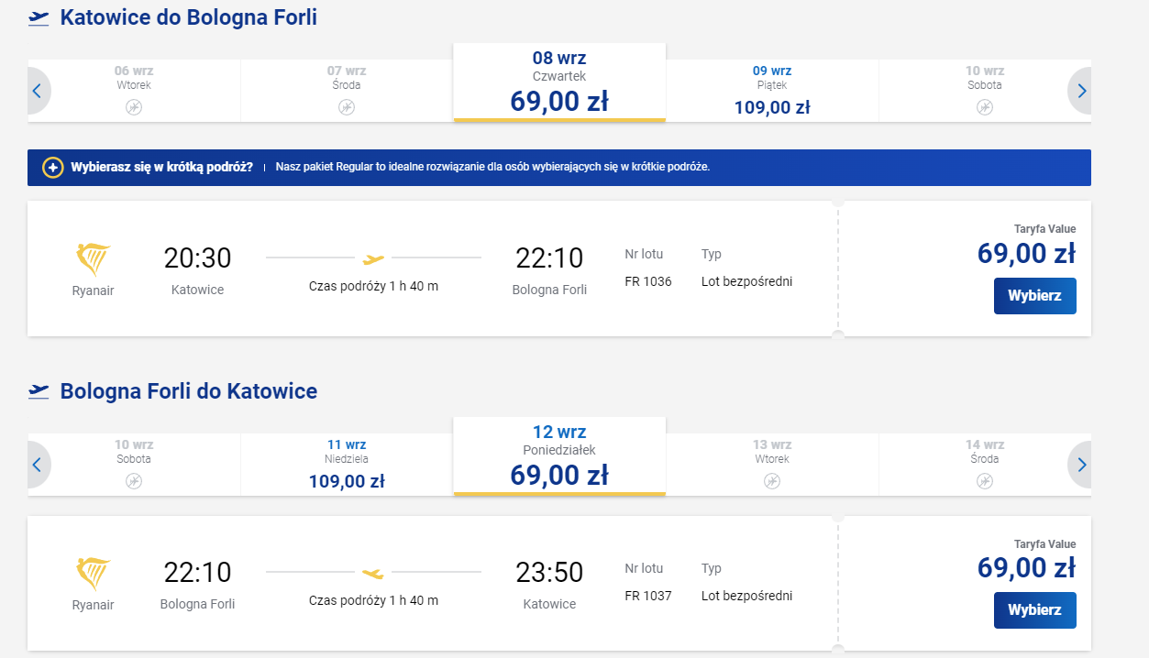The width and height of the screenshot is (1149, 658).
Task: Click the plane icon beside Bologna Forli do Katowice
Action: (39, 392)
